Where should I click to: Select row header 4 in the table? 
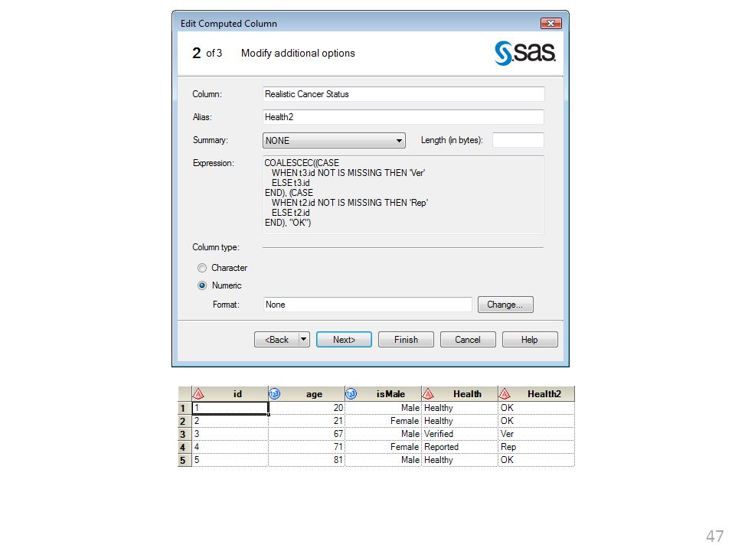(x=185, y=448)
